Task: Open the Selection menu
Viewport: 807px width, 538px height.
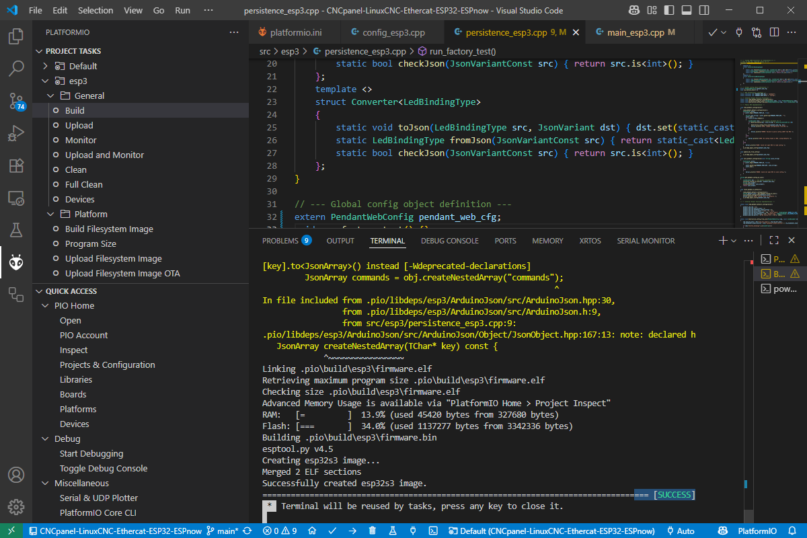Action: click(95, 11)
